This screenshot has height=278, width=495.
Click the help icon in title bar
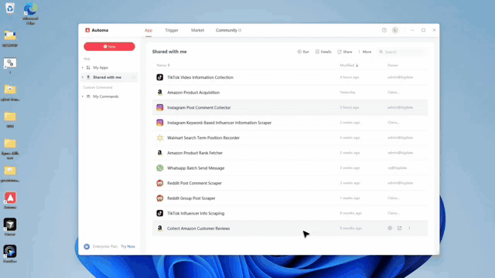coord(384,30)
